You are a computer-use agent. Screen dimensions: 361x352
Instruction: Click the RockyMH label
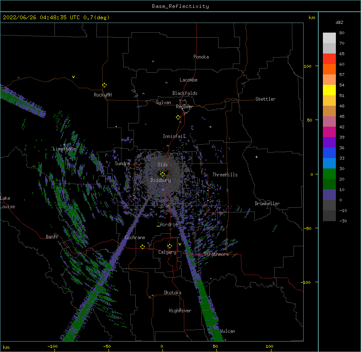click(103, 95)
